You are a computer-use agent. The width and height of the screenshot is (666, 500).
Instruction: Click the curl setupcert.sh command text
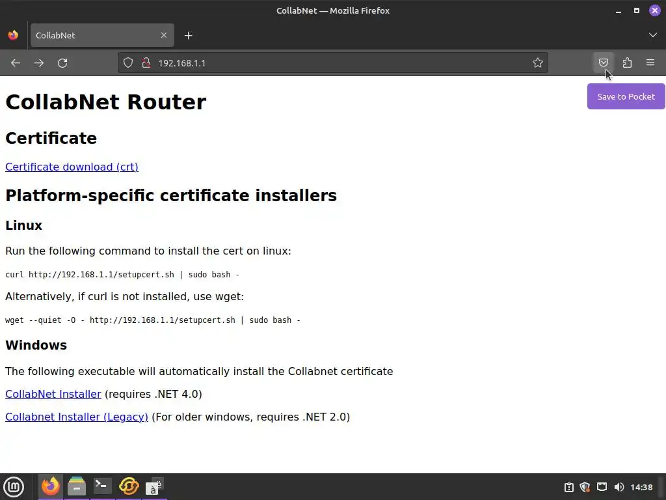[x=122, y=275]
